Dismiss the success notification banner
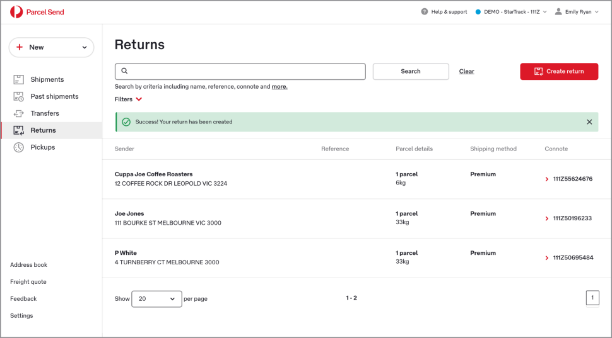This screenshot has width=612, height=338. (x=589, y=122)
